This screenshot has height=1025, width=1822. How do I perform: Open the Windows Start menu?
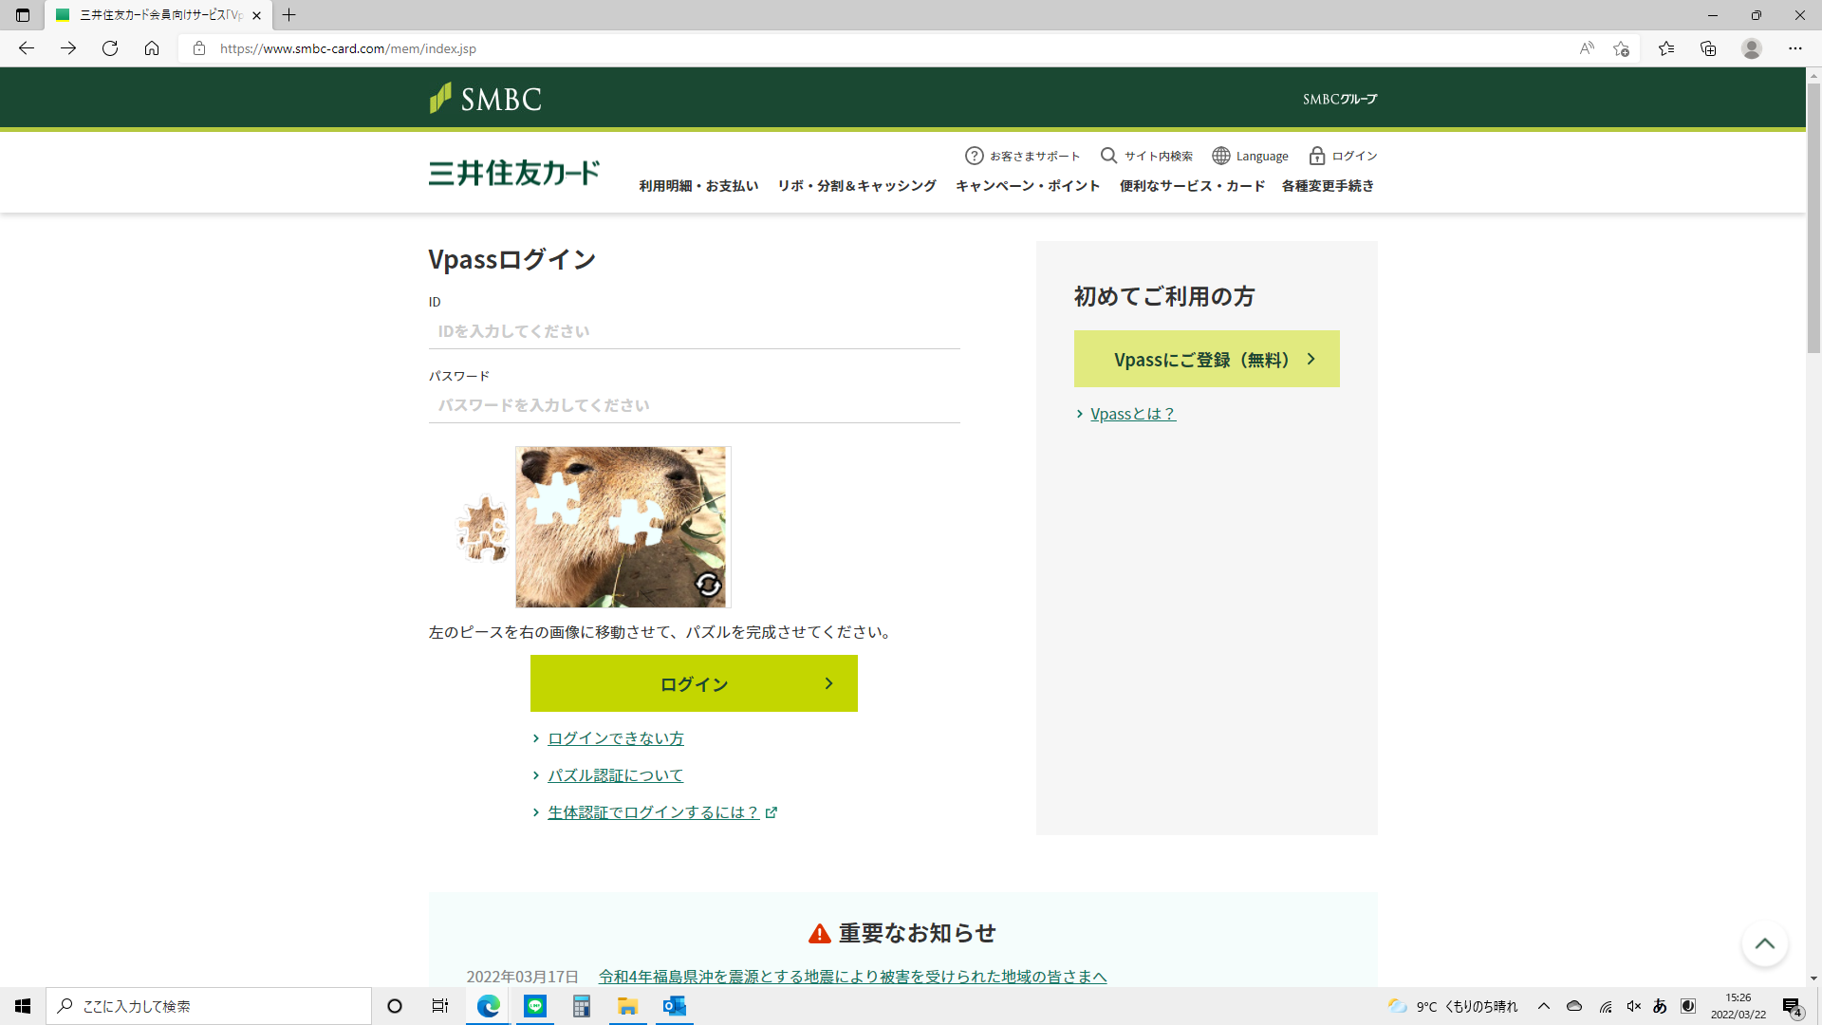(23, 1006)
